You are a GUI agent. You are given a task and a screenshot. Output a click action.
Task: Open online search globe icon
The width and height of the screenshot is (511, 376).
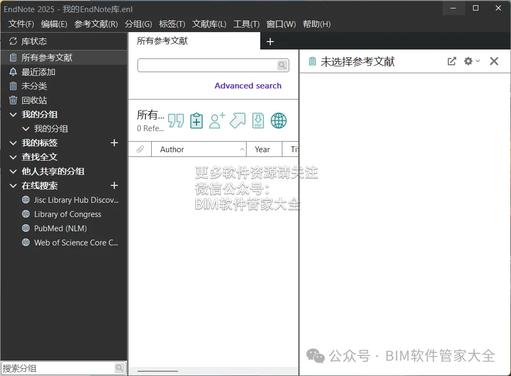pos(279,121)
